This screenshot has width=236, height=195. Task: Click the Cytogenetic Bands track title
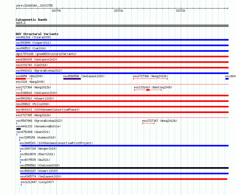pyautogui.click(x=32, y=20)
